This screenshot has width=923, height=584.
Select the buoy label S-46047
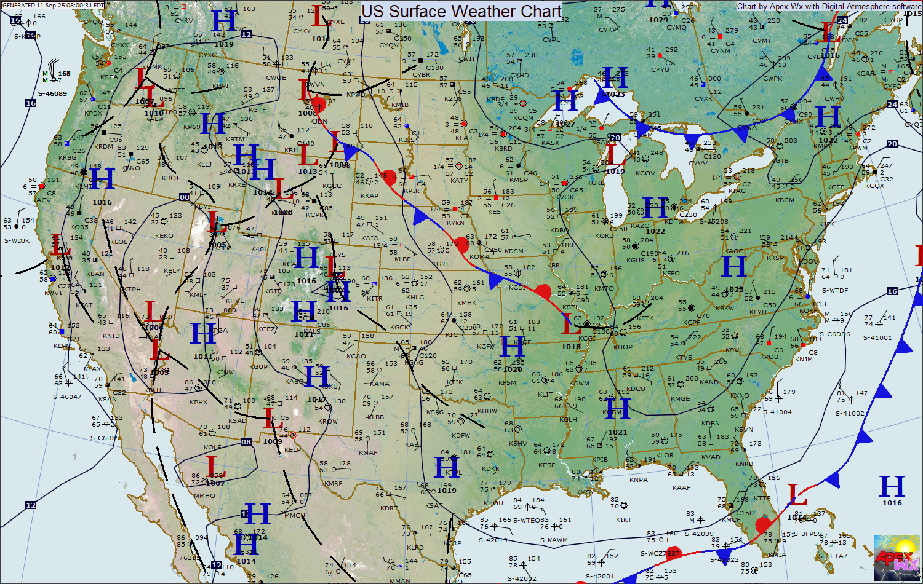pyautogui.click(x=67, y=397)
